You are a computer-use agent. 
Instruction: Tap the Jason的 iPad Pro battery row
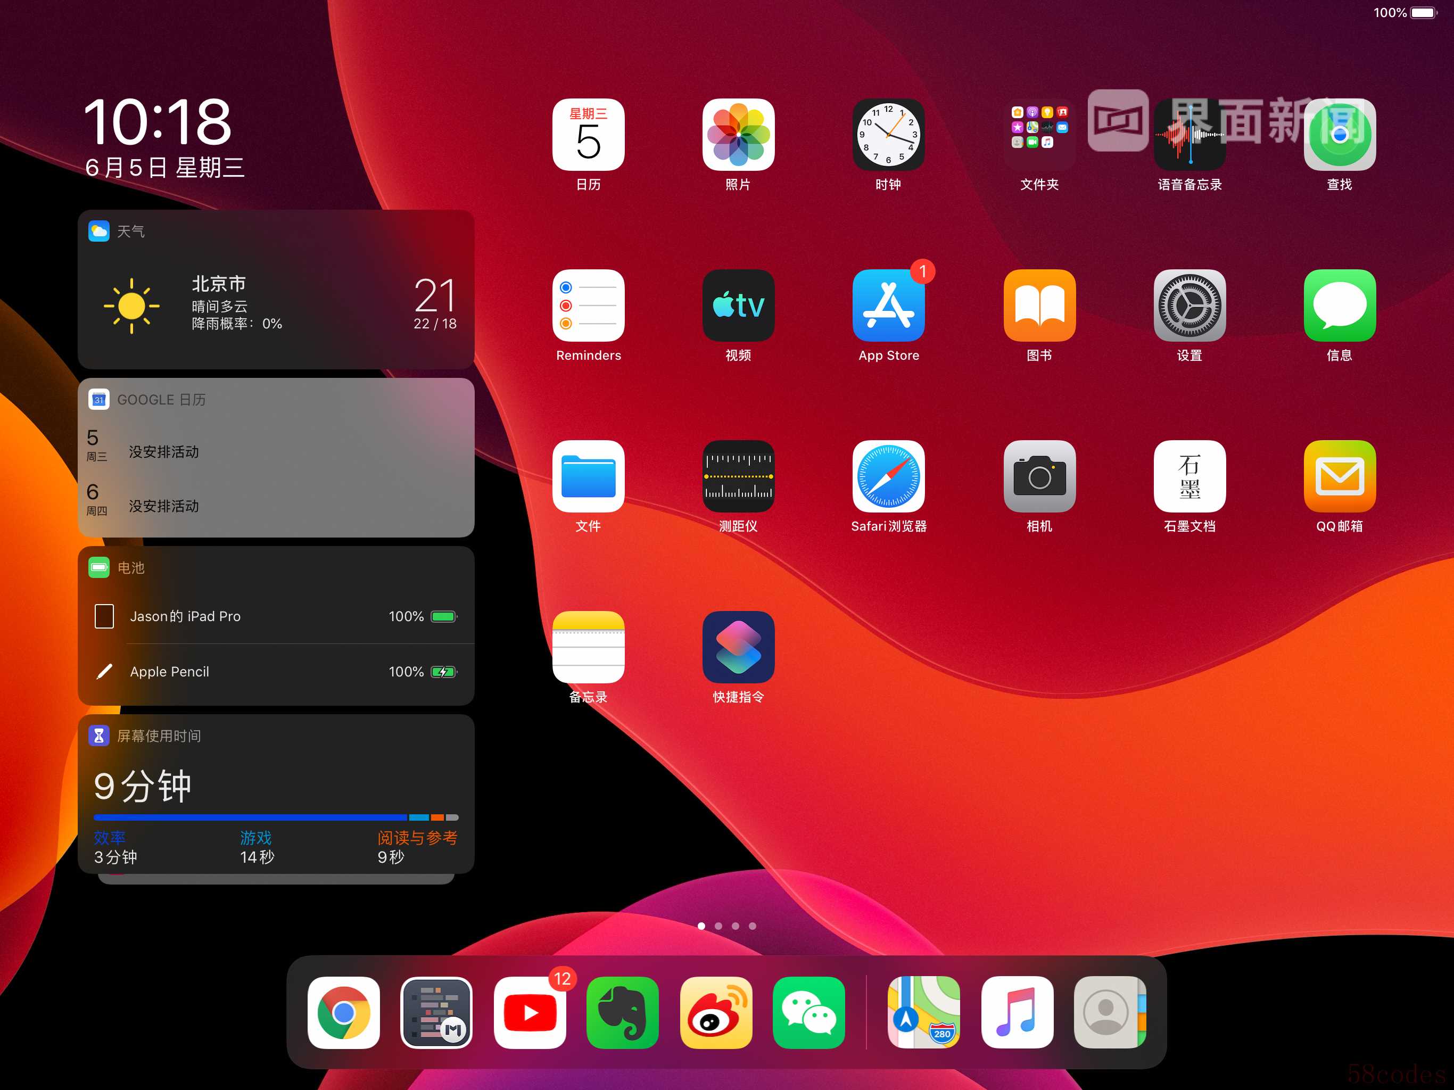pyautogui.click(x=276, y=616)
